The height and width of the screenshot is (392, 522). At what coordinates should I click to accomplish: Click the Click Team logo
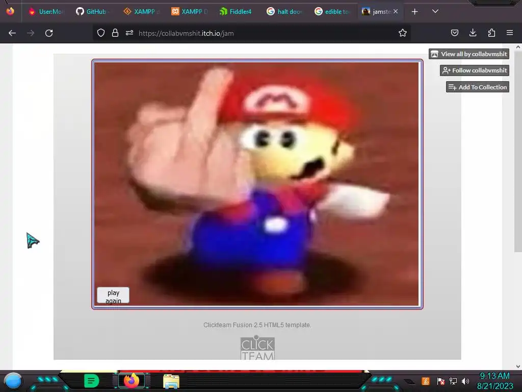[x=257, y=348]
